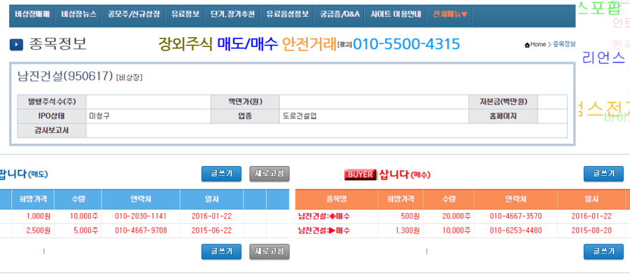Click the upper 새로고침 button in sell section
The image size is (630, 276).
(269, 174)
